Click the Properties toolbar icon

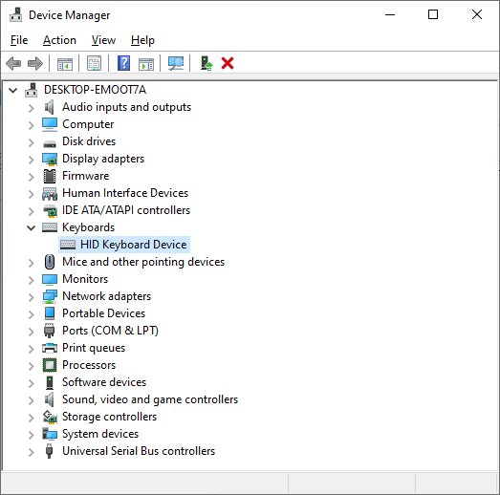tap(94, 63)
